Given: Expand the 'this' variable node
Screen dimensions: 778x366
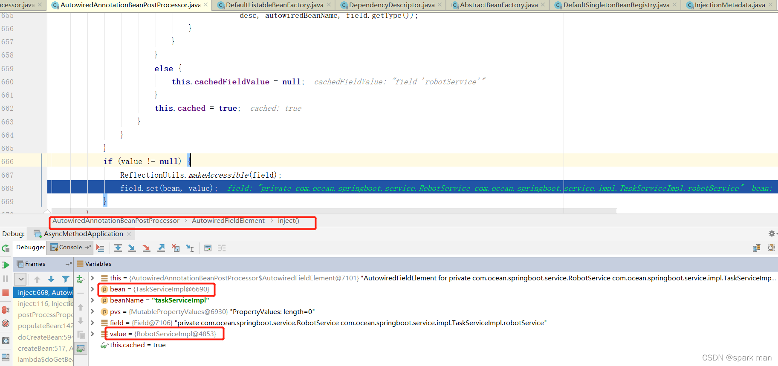Looking at the screenshot, I should 93,278.
